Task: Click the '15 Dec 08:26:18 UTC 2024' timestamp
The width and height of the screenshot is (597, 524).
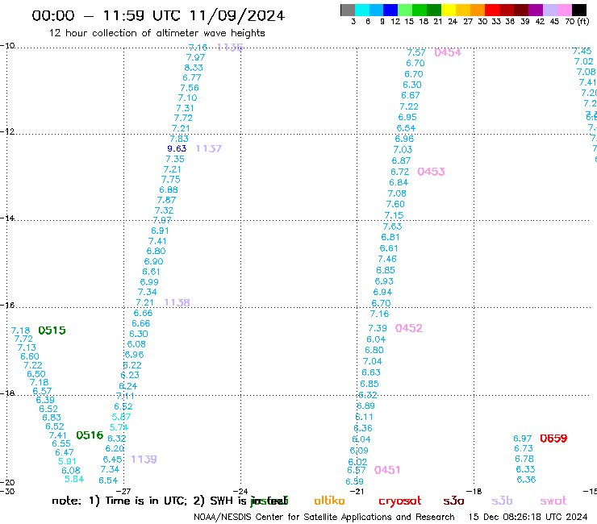Action: (528, 517)
